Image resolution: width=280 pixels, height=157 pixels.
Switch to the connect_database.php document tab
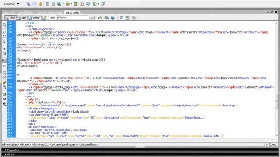[49, 13]
